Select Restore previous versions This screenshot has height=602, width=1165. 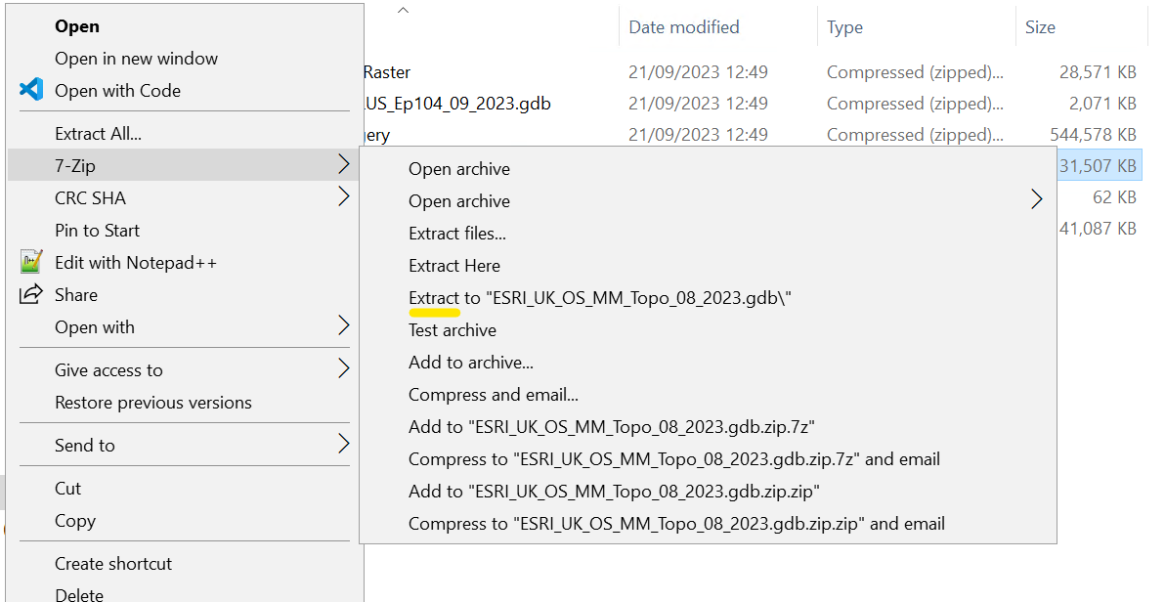(x=152, y=402)
